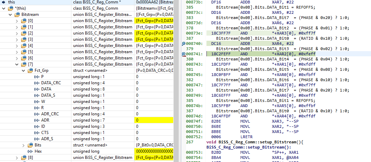This screenshot has width=371, height=162.
Task: Click disassembly address 00873e
Action: coord(194,33)
